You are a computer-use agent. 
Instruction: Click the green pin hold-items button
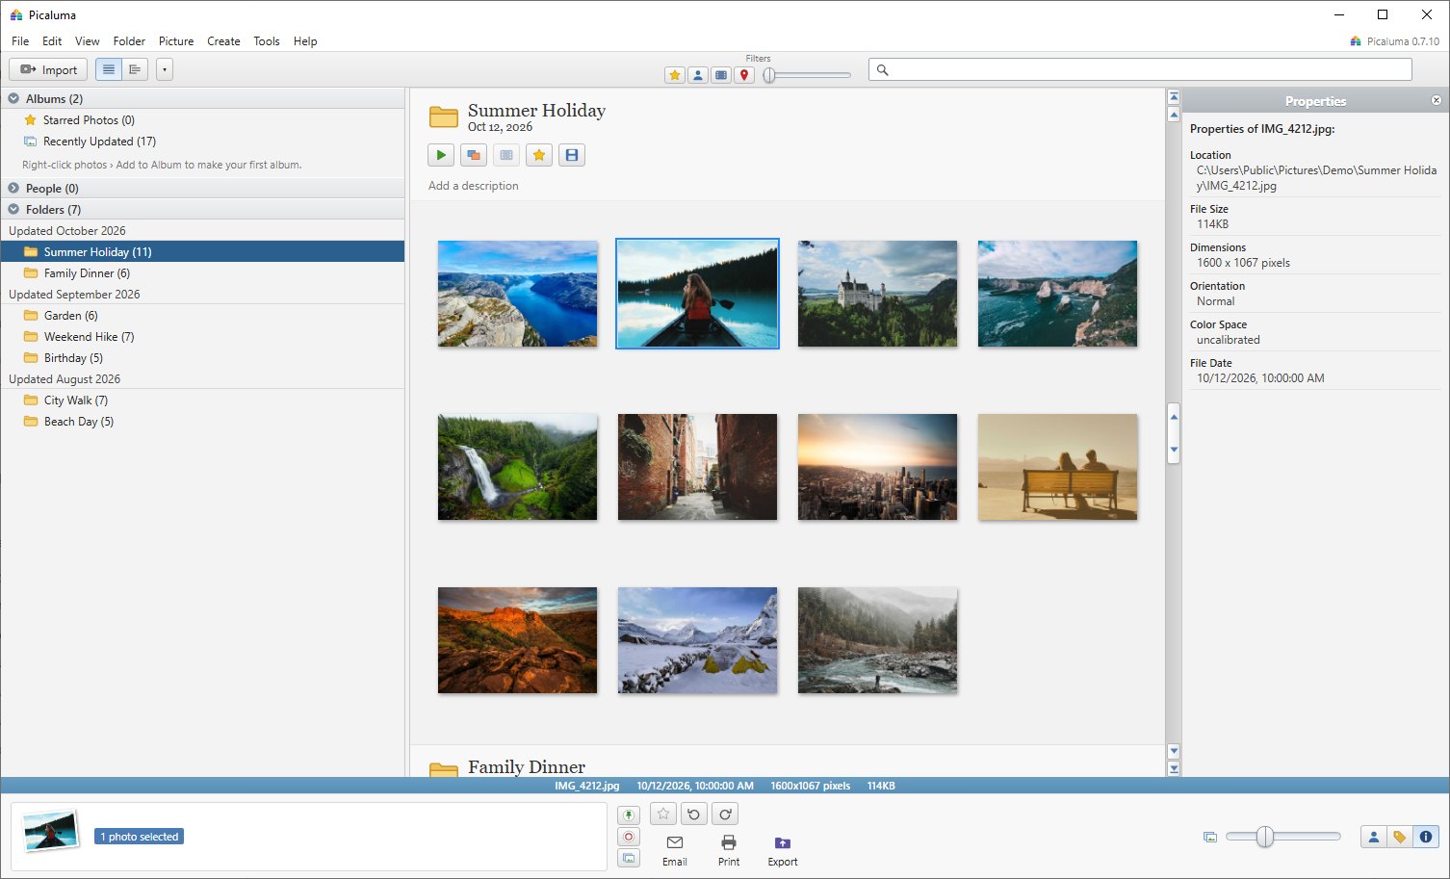click(x=629, y=815)
